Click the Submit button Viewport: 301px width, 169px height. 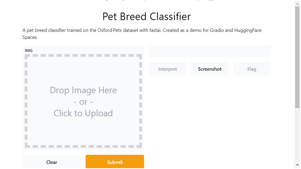pyautogui.click(x=115, y=162)
